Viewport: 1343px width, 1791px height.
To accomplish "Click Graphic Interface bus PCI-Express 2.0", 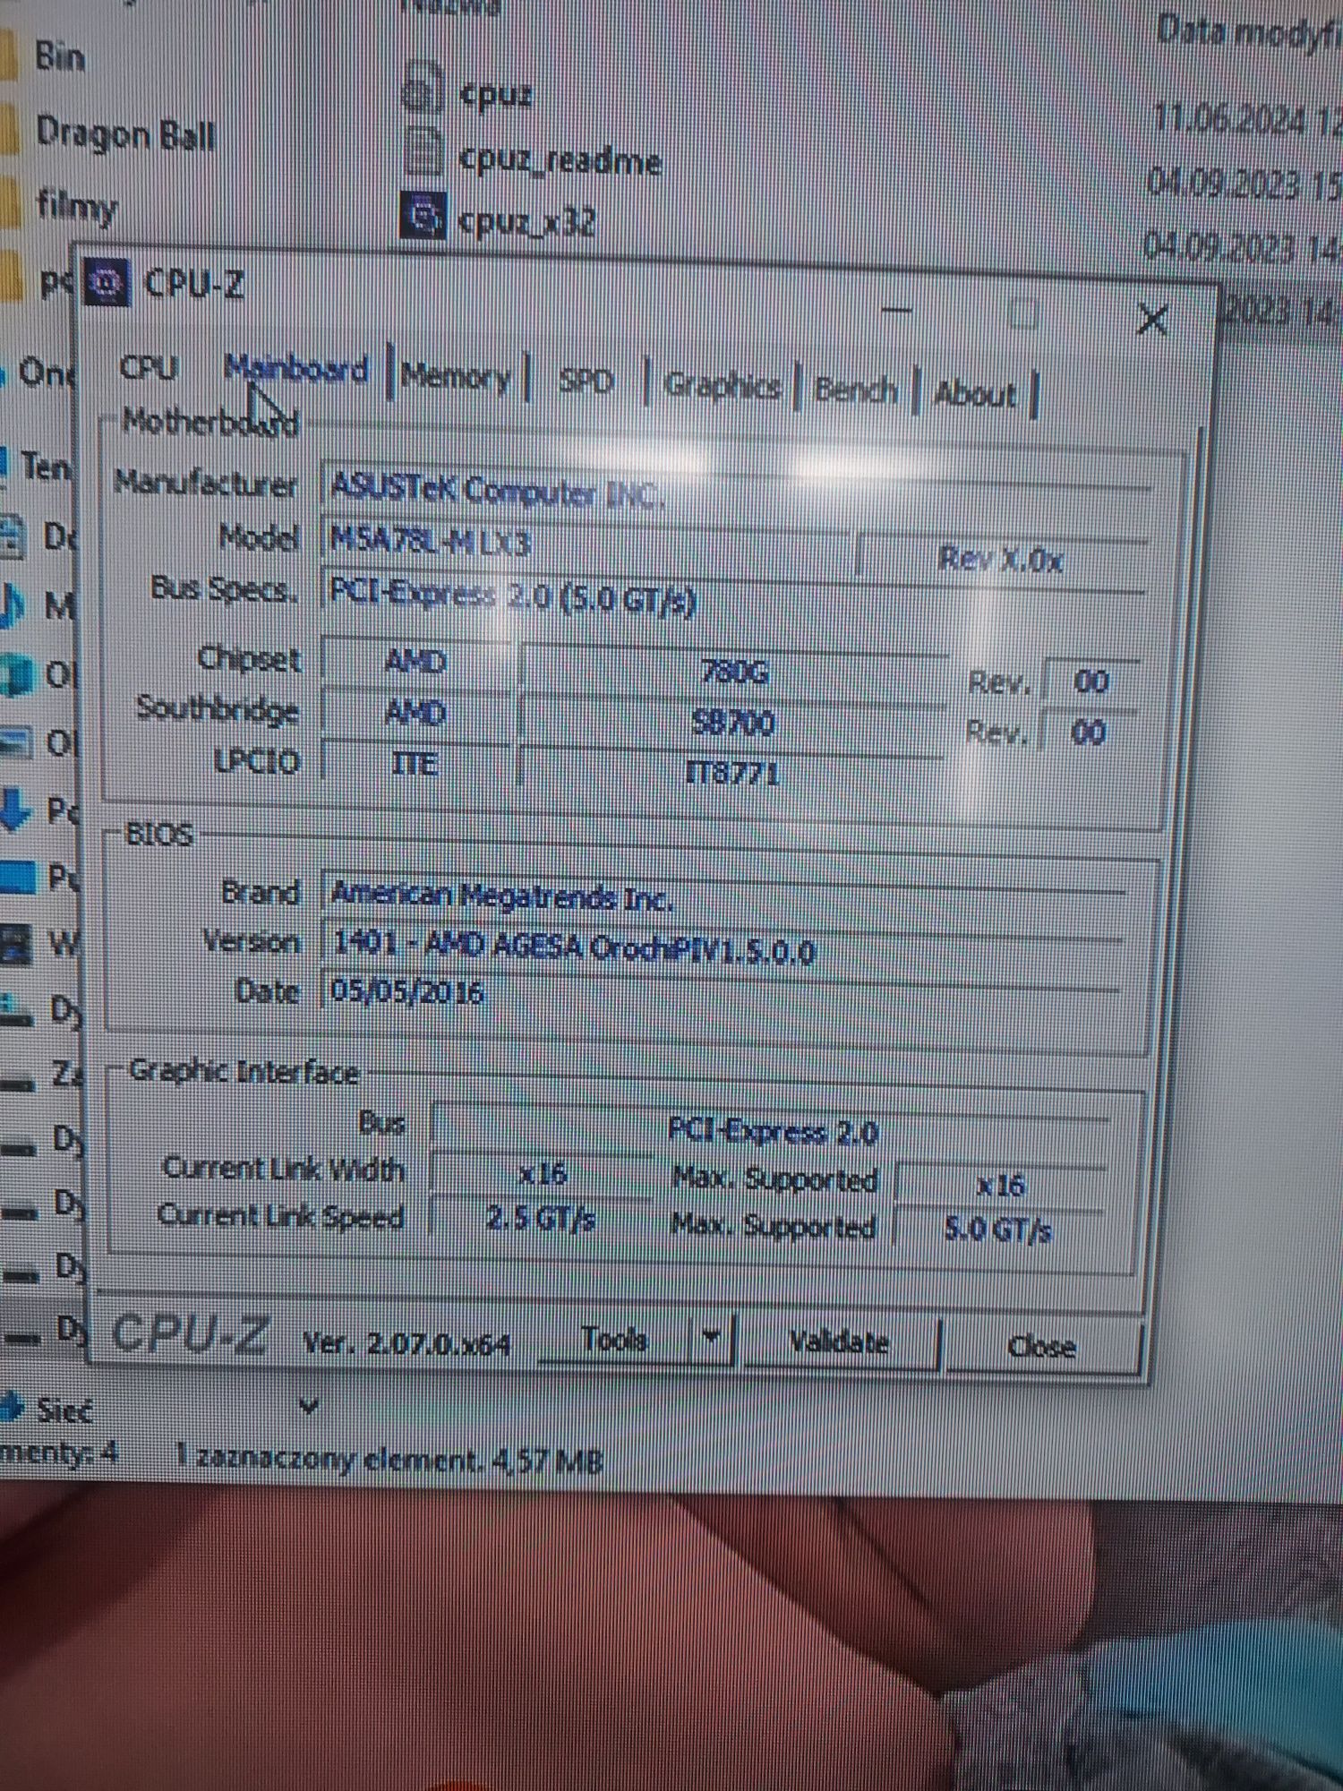I will 772,1132.
